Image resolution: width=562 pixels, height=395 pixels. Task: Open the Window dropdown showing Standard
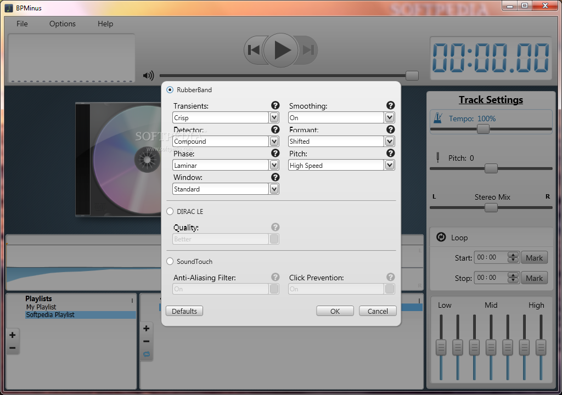click(x=226, y=189)
